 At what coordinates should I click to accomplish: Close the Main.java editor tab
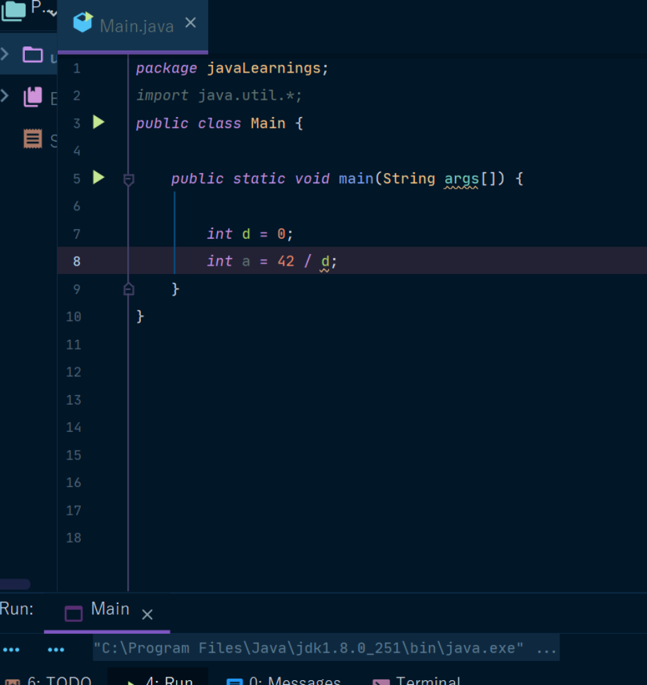click(190, 23)
